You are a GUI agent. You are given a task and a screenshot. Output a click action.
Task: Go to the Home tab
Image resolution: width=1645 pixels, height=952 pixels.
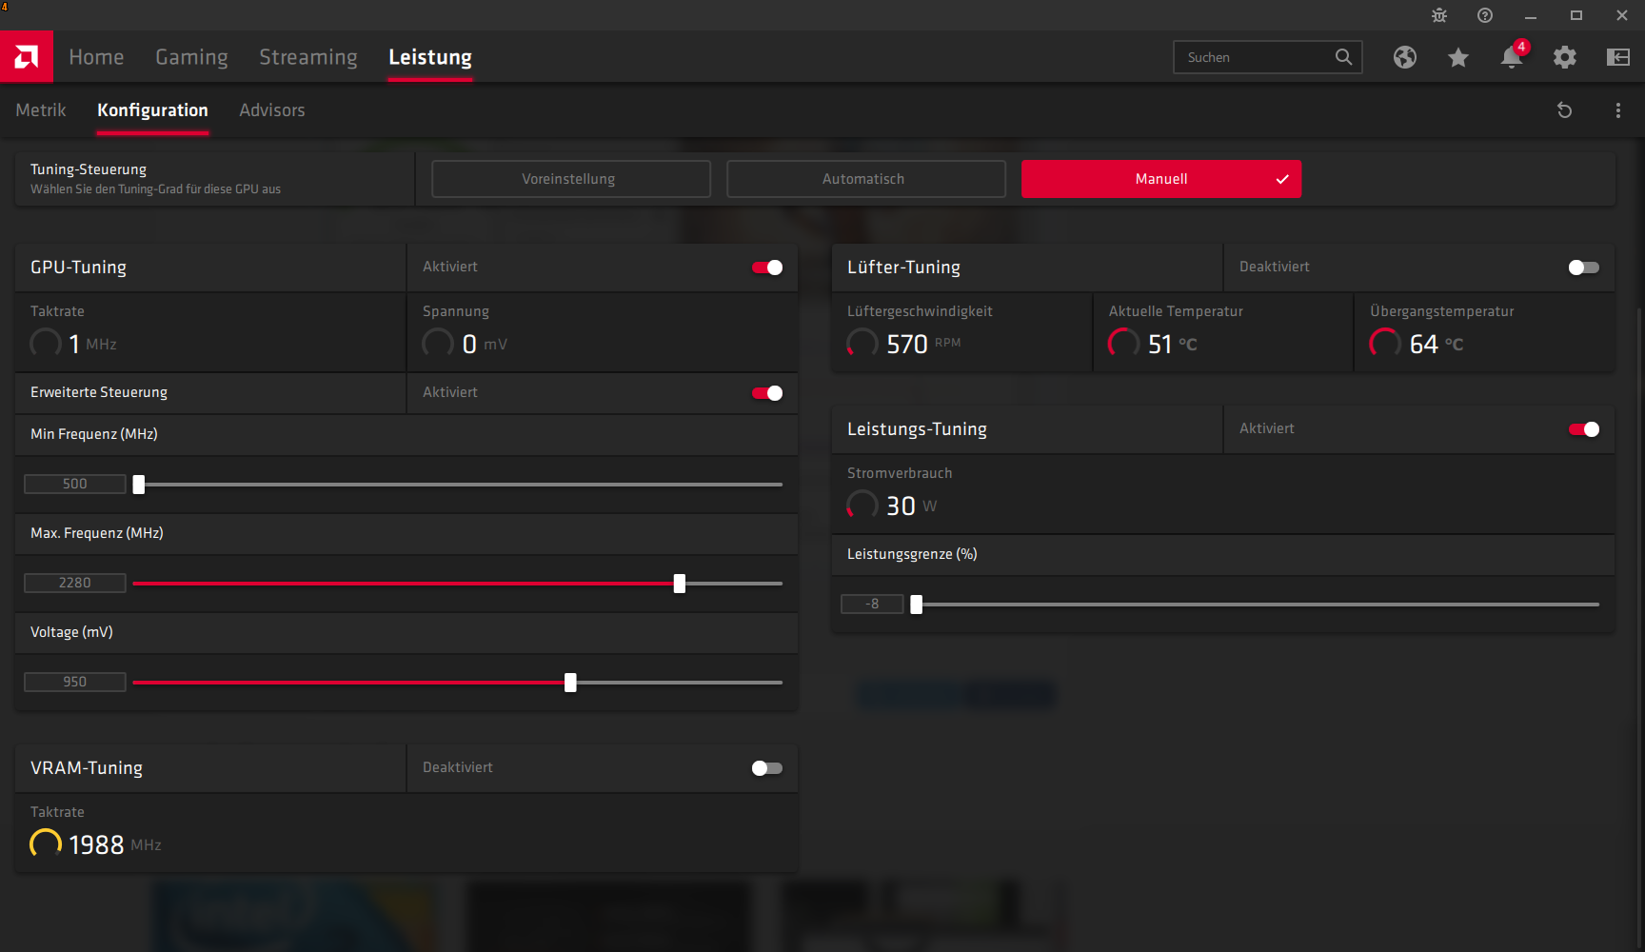tap(96, 57)
